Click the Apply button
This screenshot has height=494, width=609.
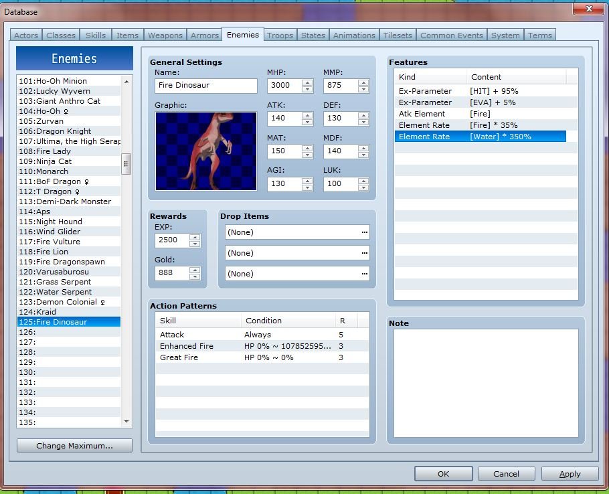(x=570, y=474)
